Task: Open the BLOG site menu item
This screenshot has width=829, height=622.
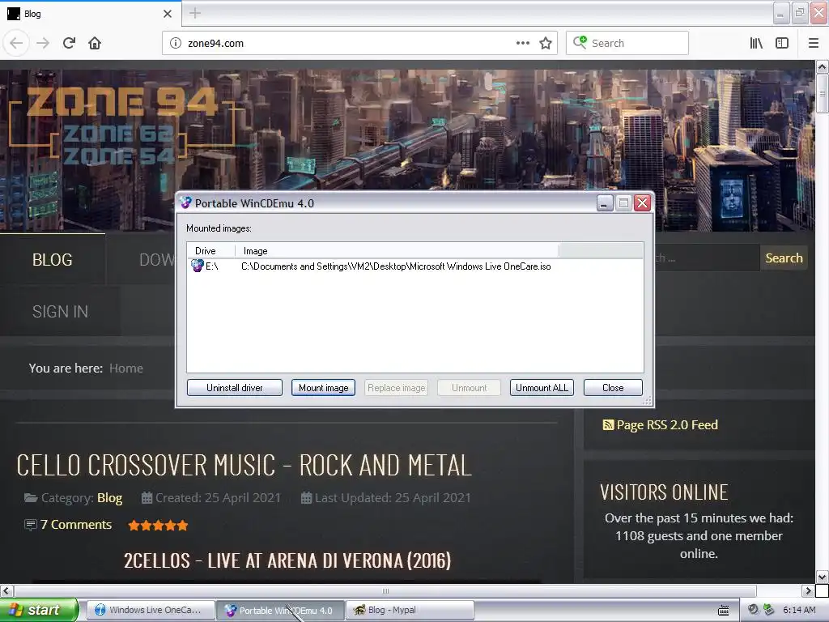Action: 53,260
